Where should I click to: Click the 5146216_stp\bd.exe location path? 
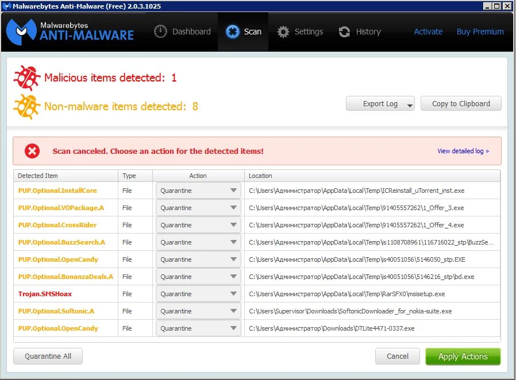pos(361,277)
